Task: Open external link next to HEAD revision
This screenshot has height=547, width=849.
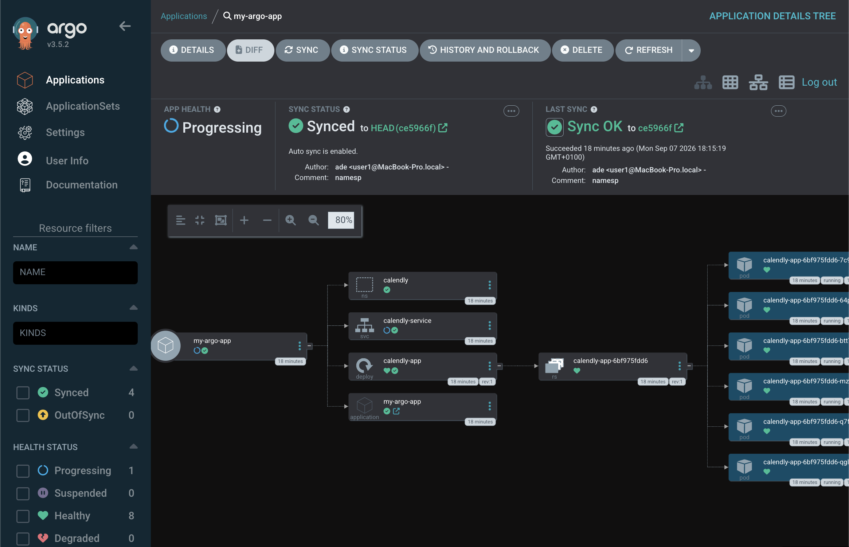Action: (443, 128)
